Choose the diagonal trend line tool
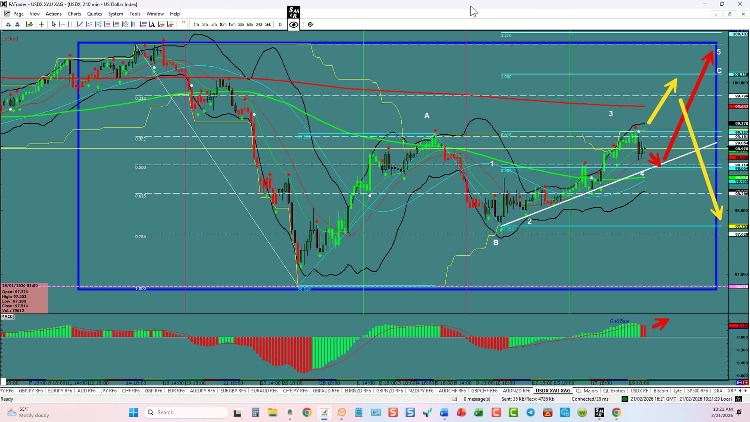 [x=80, y=24]
